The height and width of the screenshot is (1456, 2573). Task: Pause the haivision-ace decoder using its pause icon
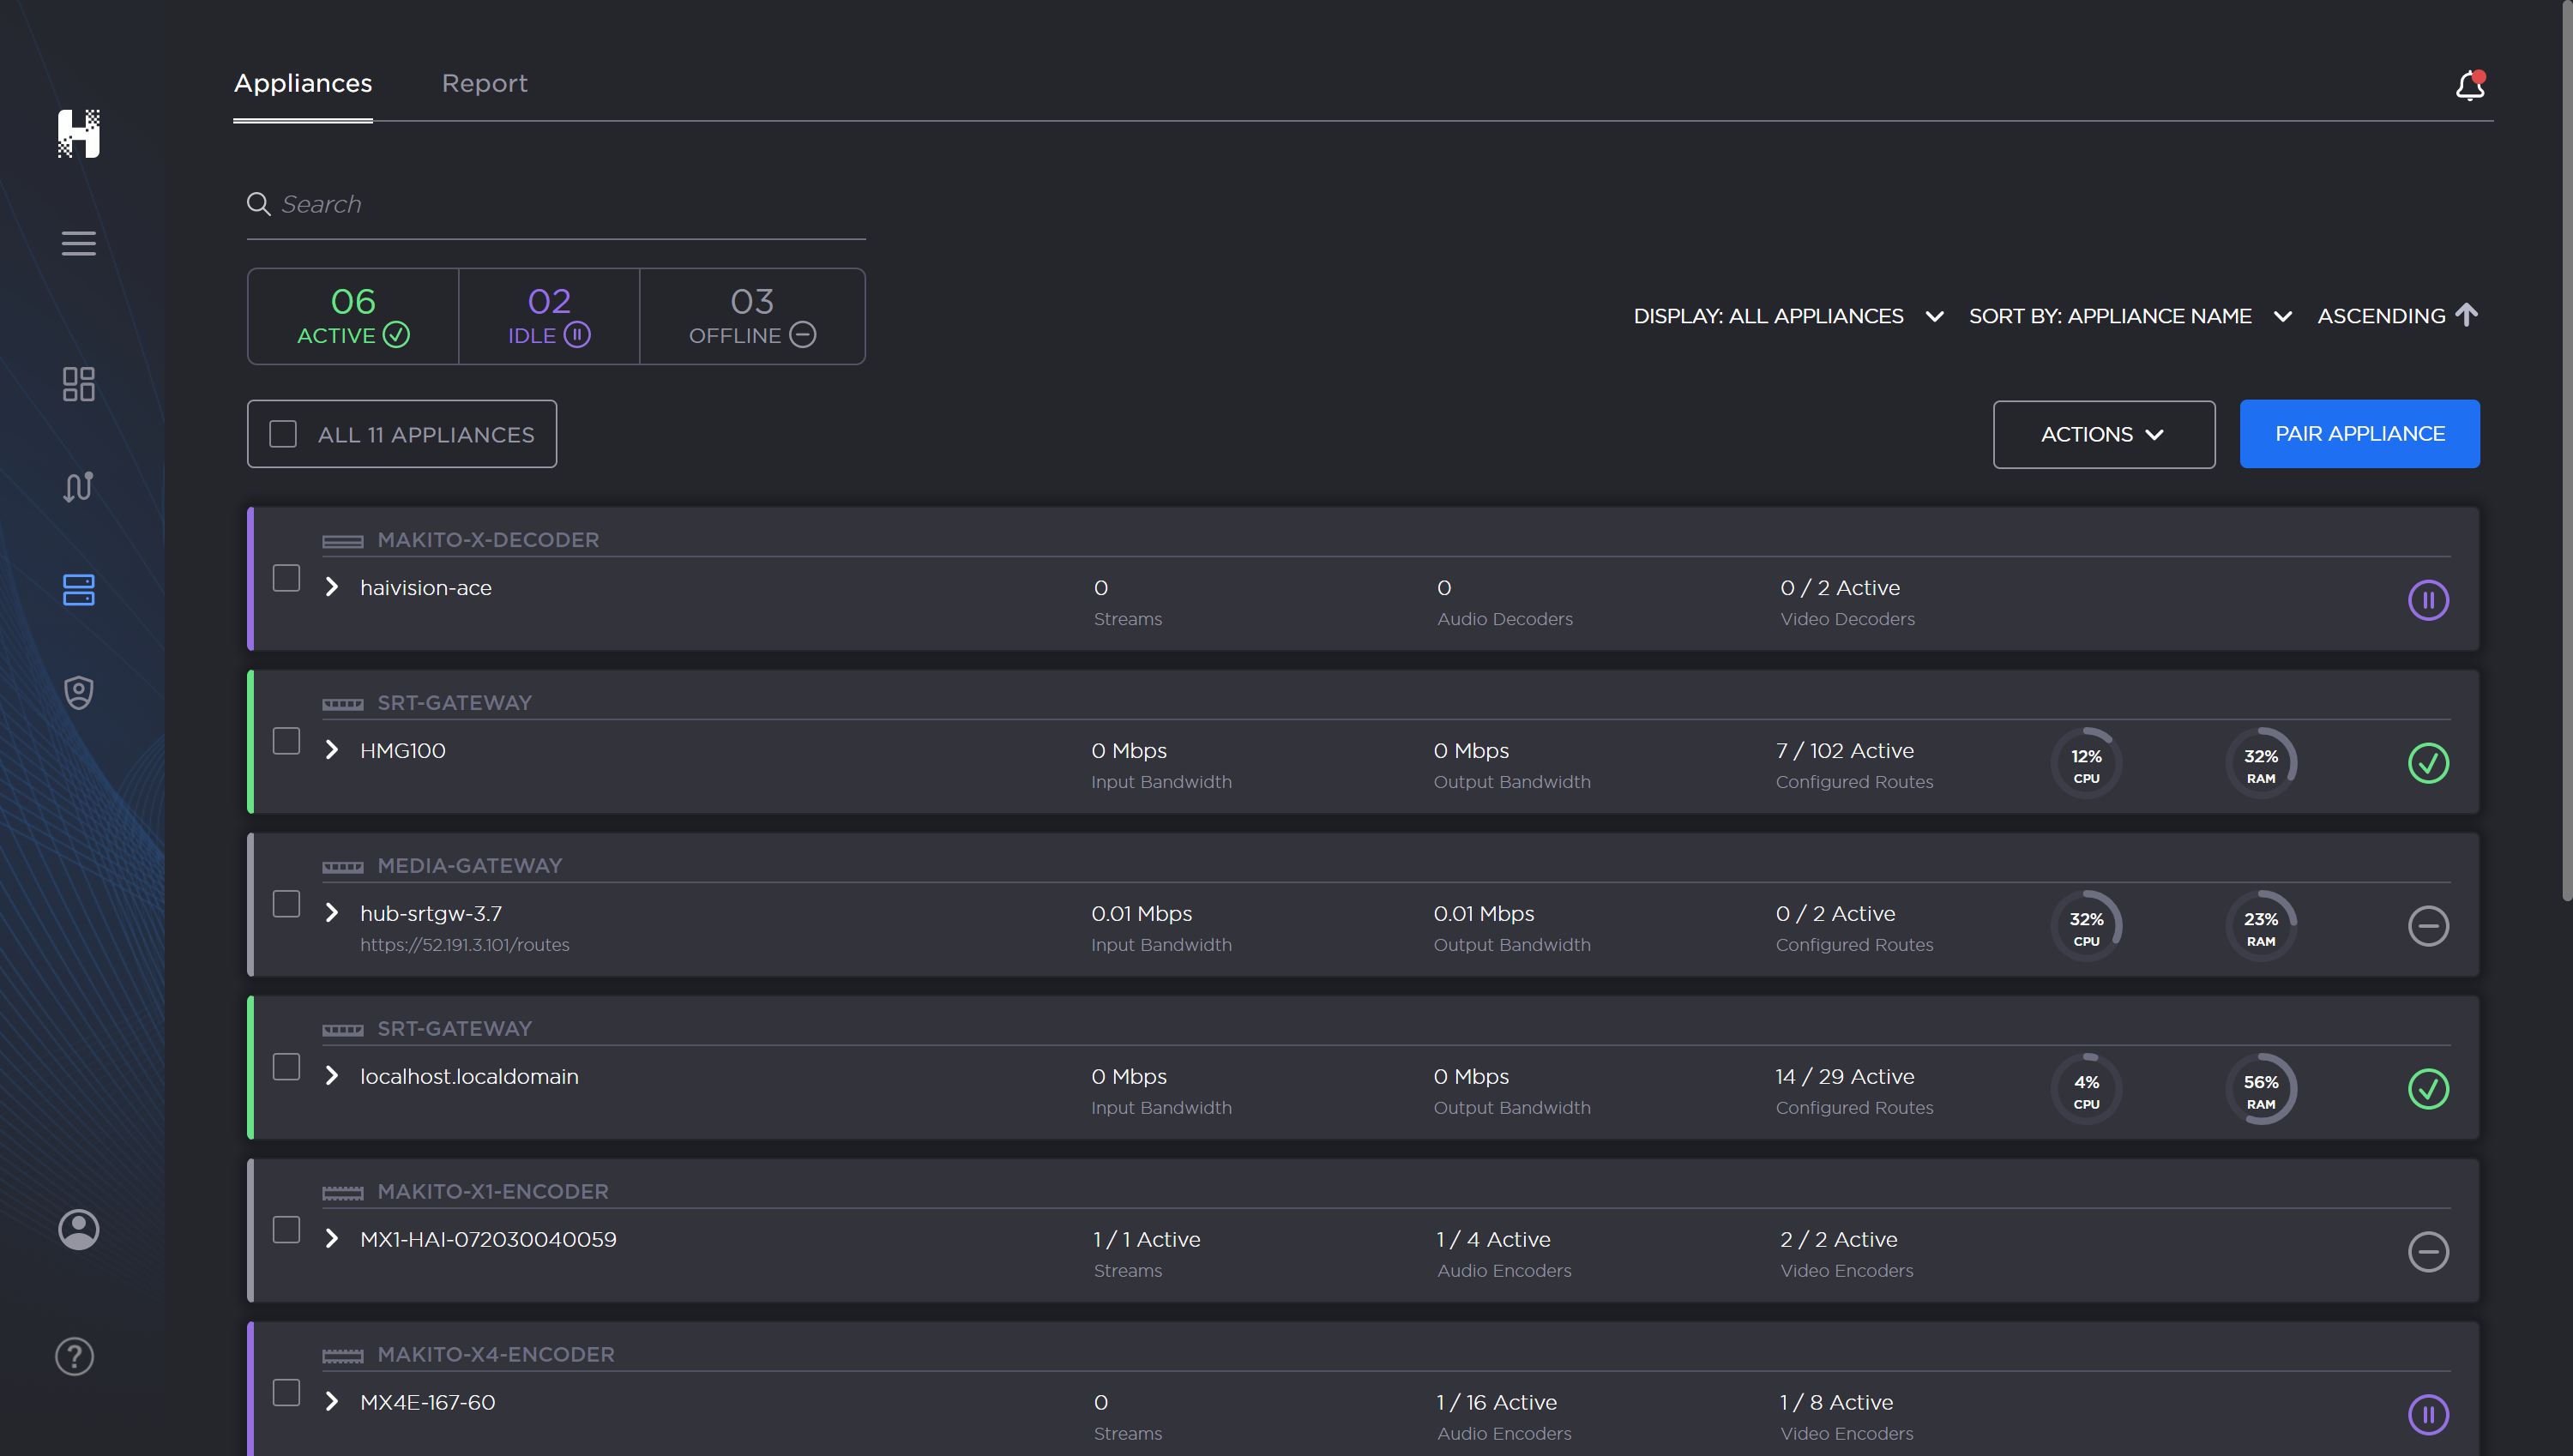tap(2429, 600)
